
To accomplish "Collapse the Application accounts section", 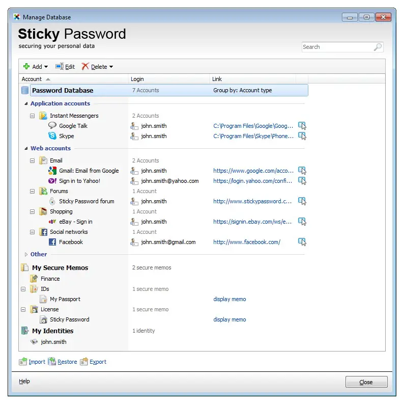I will [x=26, y=104].
